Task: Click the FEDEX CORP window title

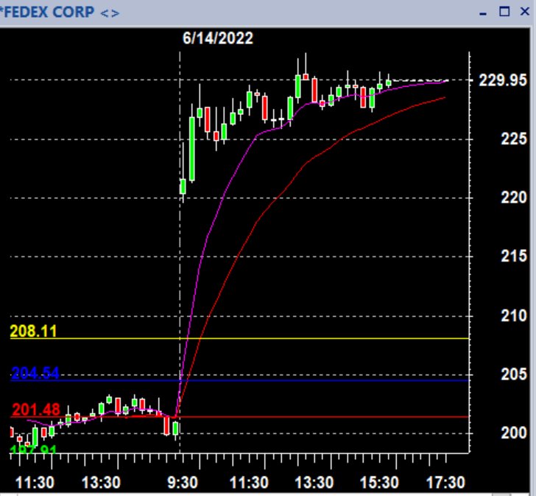Action: coord(48,13)
